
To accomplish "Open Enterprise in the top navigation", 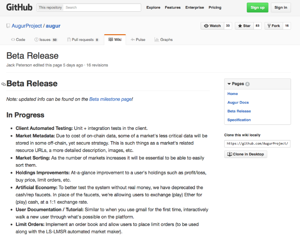I will click(x=195, y=8).
